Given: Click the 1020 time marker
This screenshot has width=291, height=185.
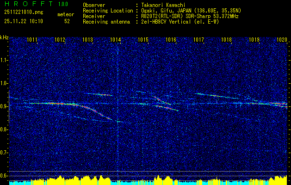Looking at the screenshot, I should (x=282, y=39).
